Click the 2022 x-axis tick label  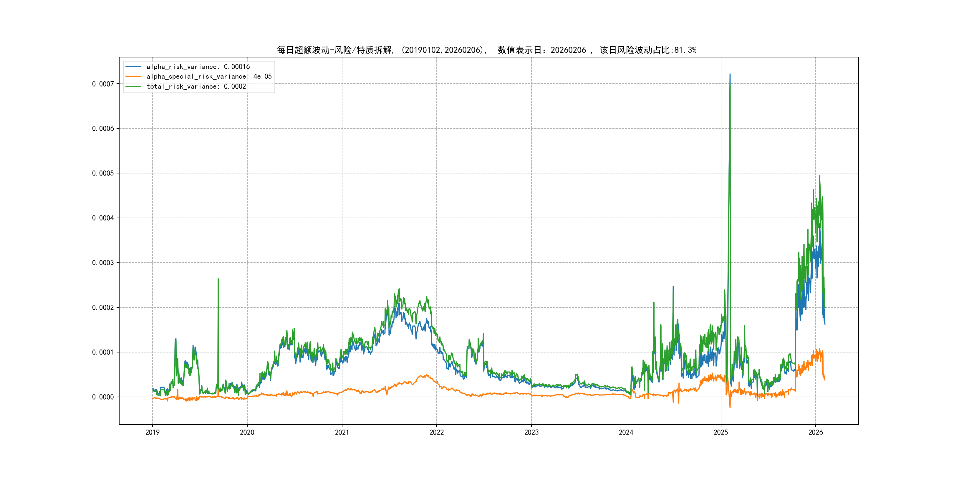(437, 432)
